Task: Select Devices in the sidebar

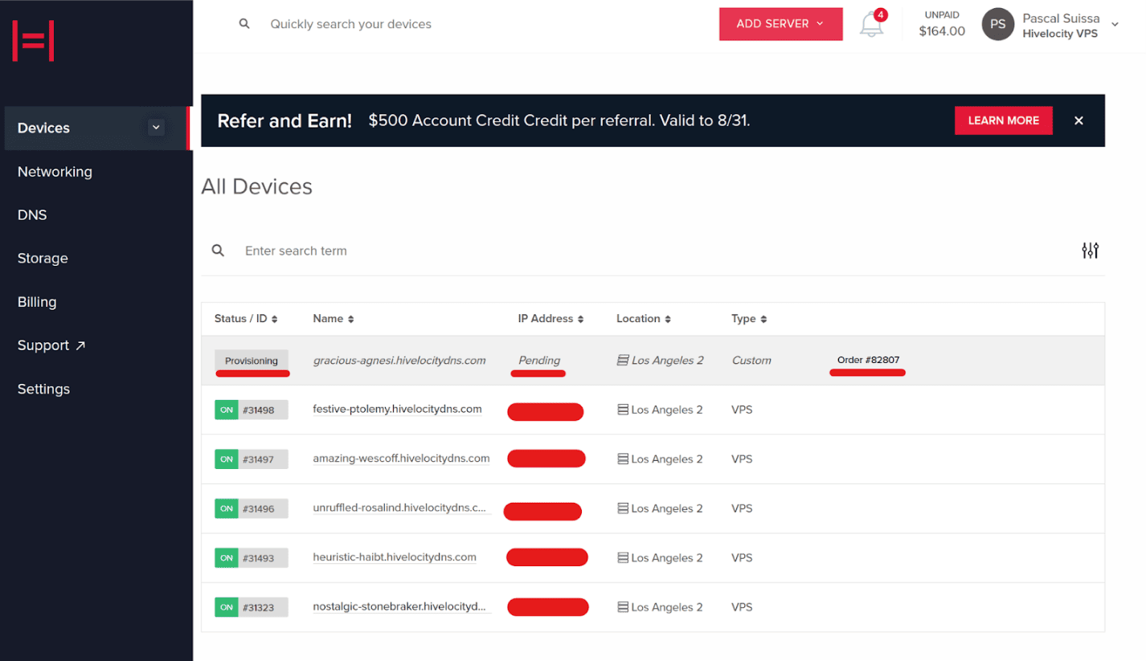Action: tap(95, 128)
